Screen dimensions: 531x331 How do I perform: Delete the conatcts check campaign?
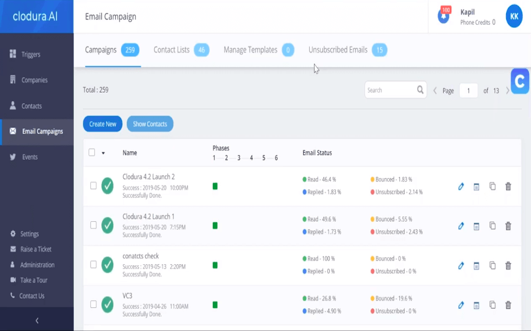click(508, 266)
